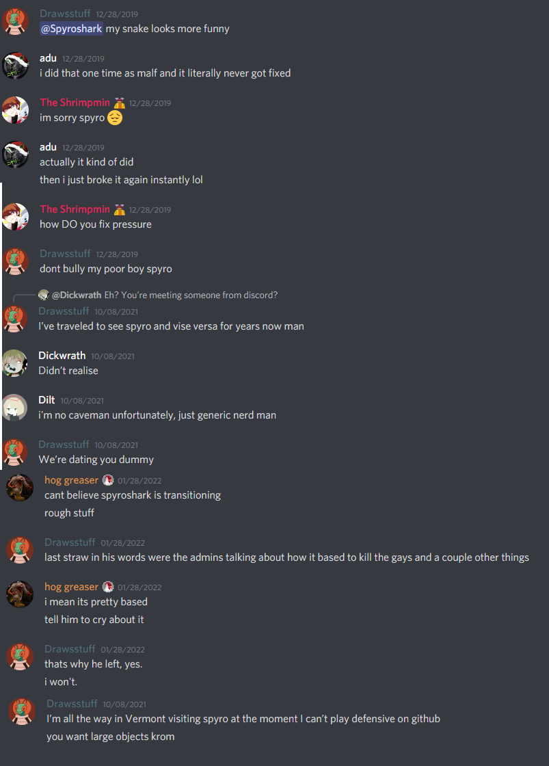Click adu username above 'actually it kind of did'
Image resolution: width=549 pixels, height=766 pixels.
[x=48, y=147]
